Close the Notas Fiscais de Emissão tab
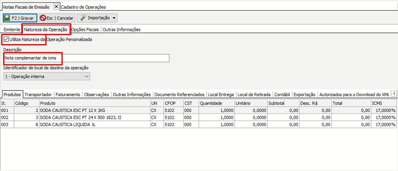Screen dimensions: 398x171 point(56,7)
